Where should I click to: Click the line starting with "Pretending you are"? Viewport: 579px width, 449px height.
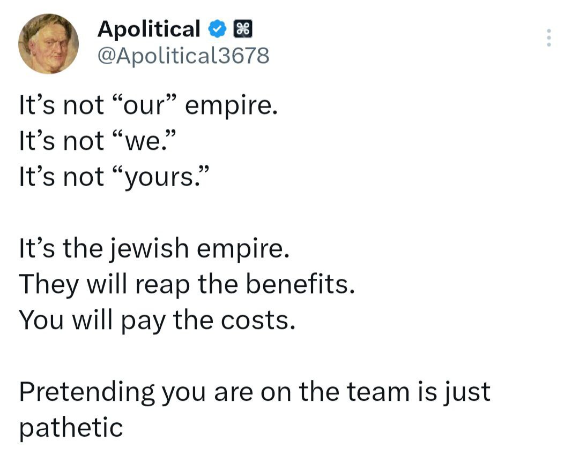(x=255, y=391)
